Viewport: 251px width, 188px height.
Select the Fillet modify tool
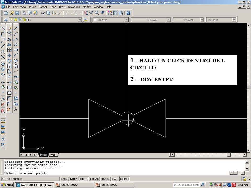pos(9,104)
